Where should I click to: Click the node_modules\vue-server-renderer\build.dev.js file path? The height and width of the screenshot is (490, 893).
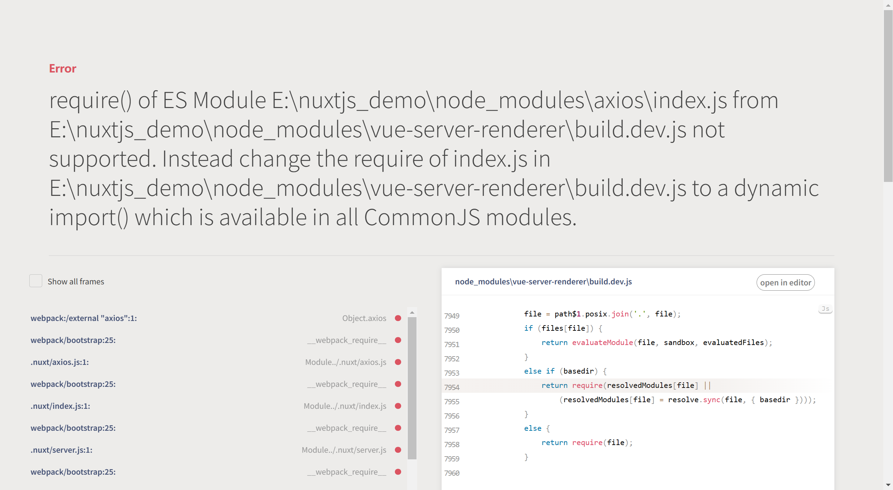pos(543,282)
